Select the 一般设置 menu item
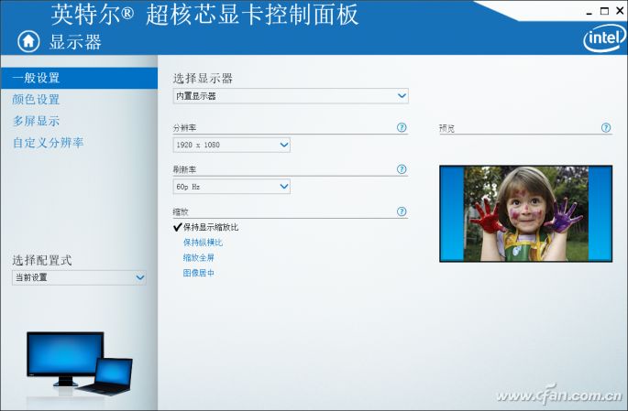The image size is (628, 411). [79, 78]
